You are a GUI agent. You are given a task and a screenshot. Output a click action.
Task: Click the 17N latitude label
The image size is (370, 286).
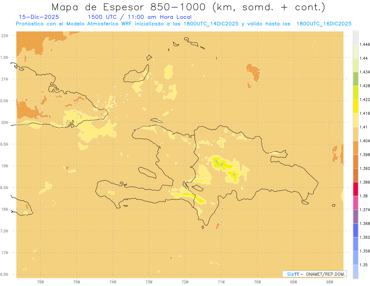(x=5, y=253)
